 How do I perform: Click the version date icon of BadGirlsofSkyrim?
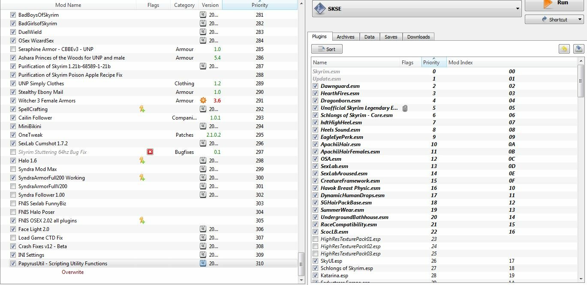(203, 23)
